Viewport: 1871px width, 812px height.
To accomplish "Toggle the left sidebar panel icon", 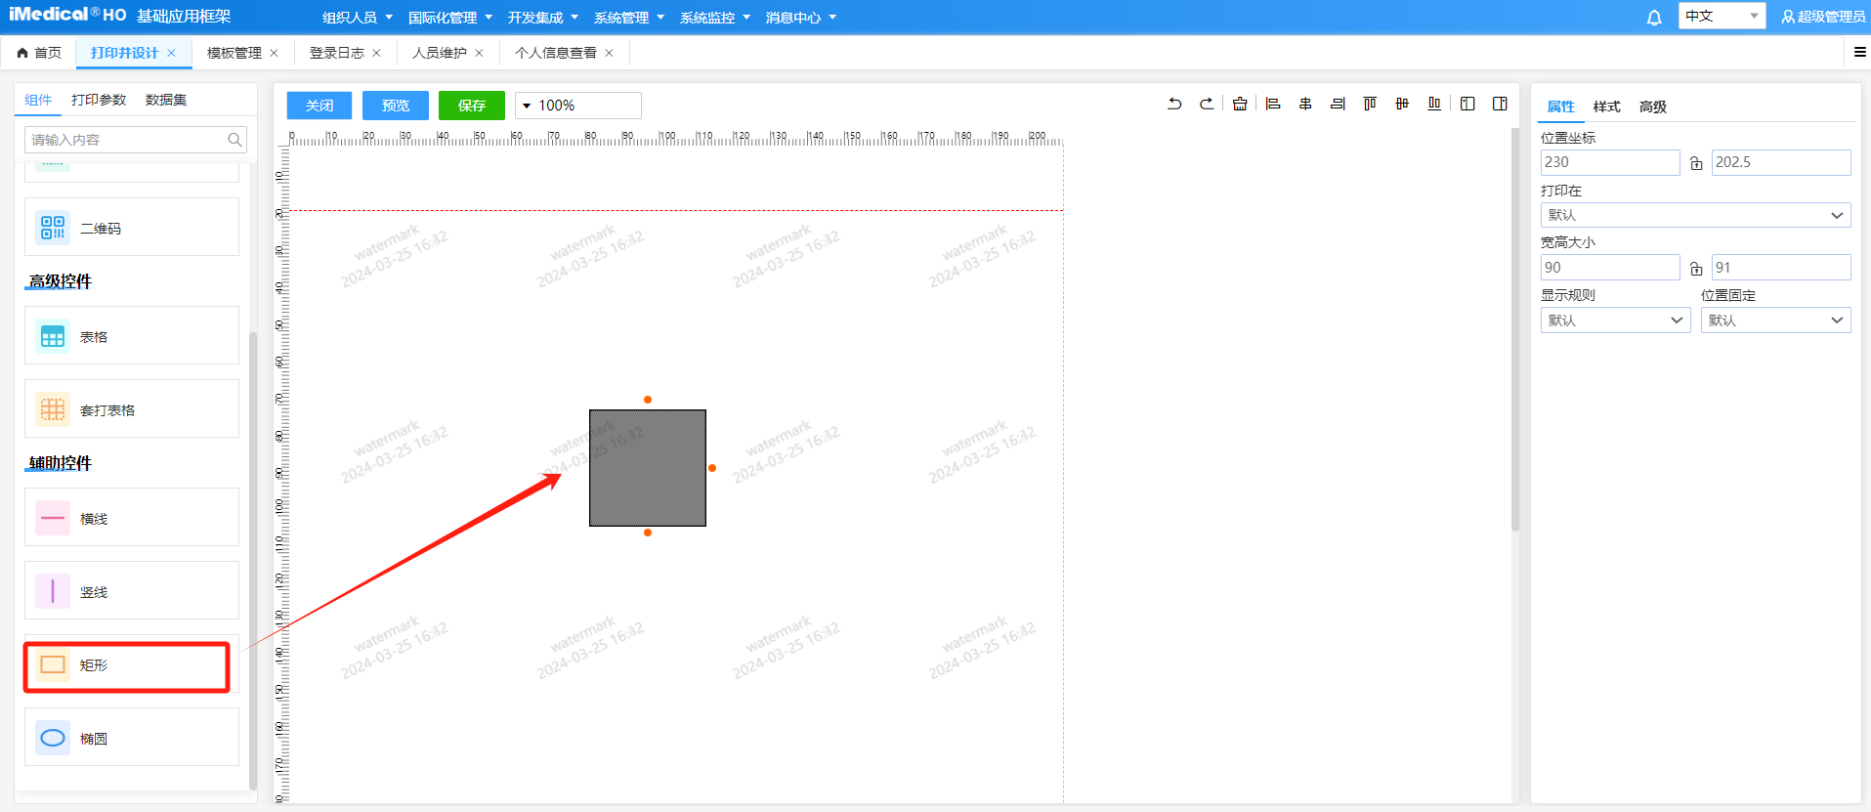I will (x=1467, y=104).
